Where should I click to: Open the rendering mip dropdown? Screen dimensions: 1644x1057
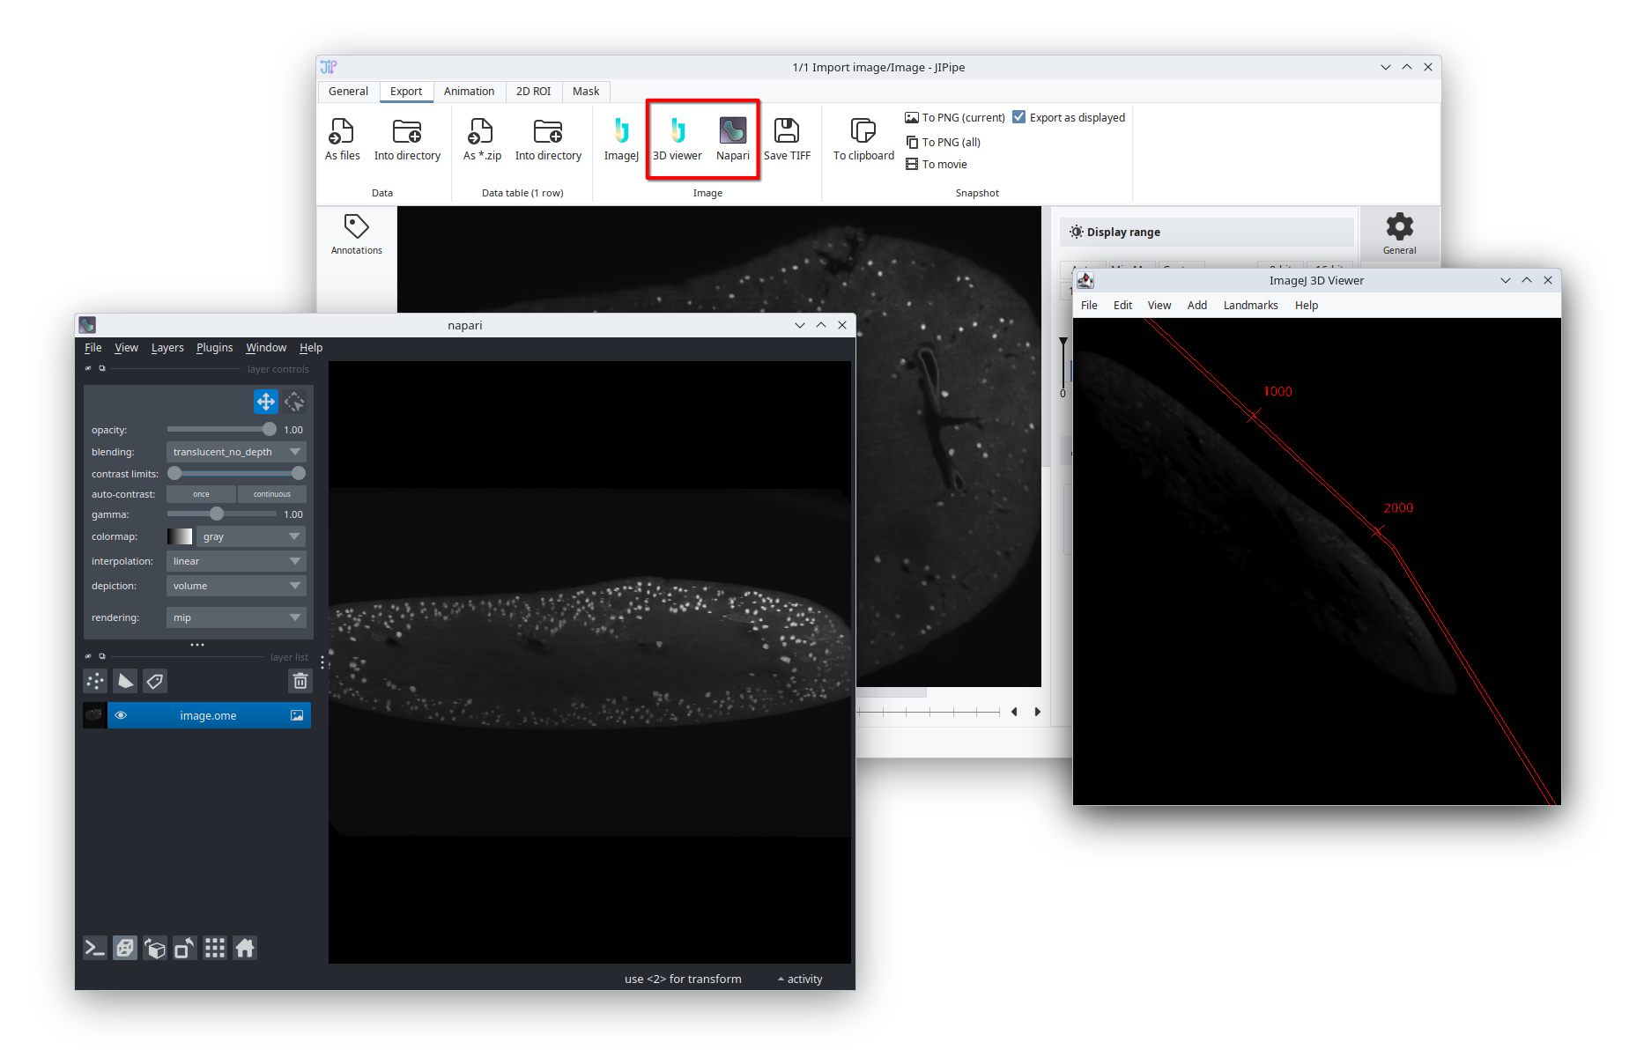[235, 617]
